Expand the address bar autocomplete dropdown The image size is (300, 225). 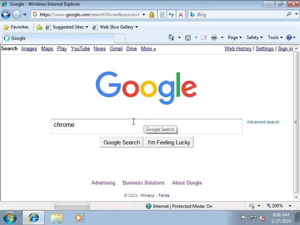(144, 15)
